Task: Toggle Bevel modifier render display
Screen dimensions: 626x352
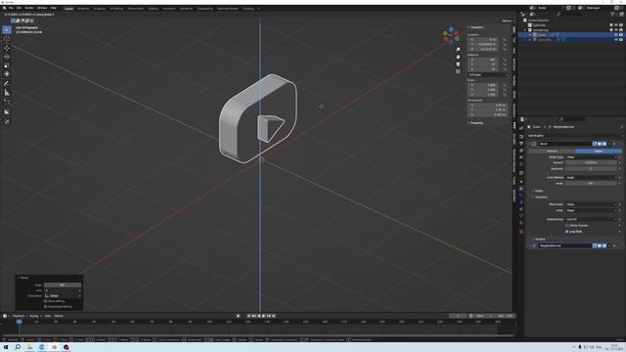Action: 604,144
